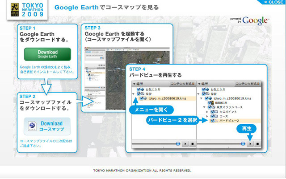Click コンテンツを追加 in the left panel
This screenshot has height=179, width=286.
coord(183,84)
